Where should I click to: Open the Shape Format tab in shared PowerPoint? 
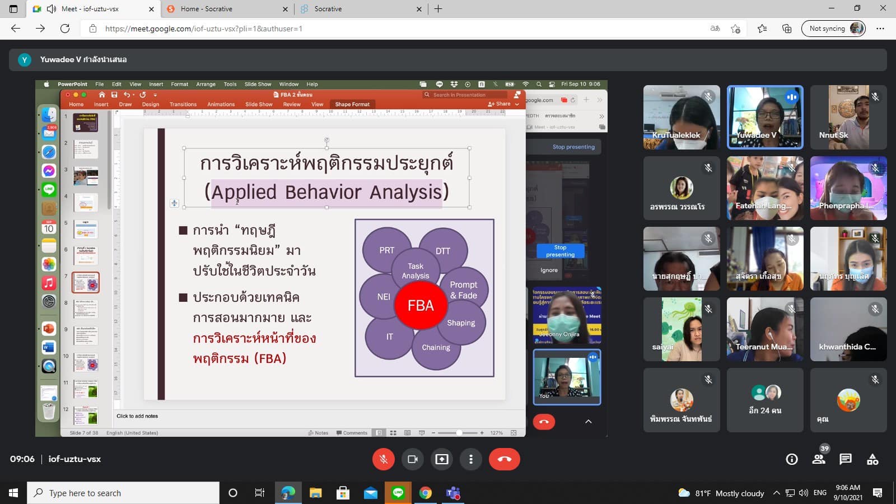(x=352, y=104)
